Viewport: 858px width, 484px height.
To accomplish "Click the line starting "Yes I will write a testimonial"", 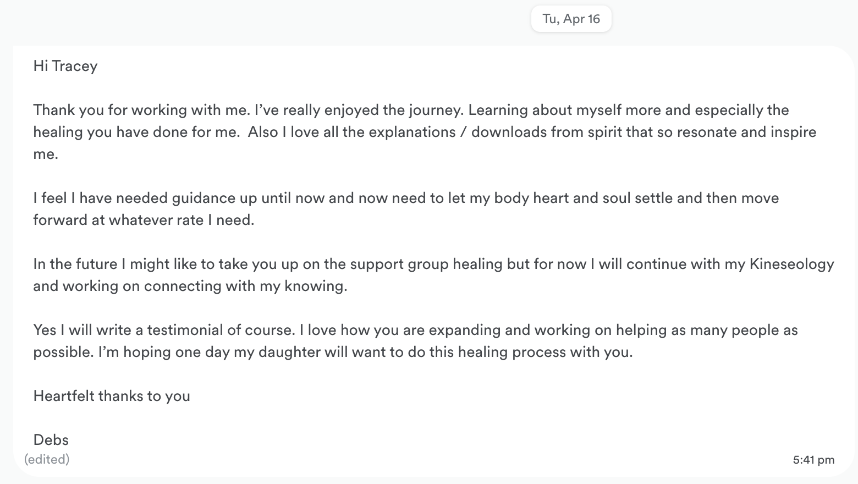I will [x=415, y=330].
